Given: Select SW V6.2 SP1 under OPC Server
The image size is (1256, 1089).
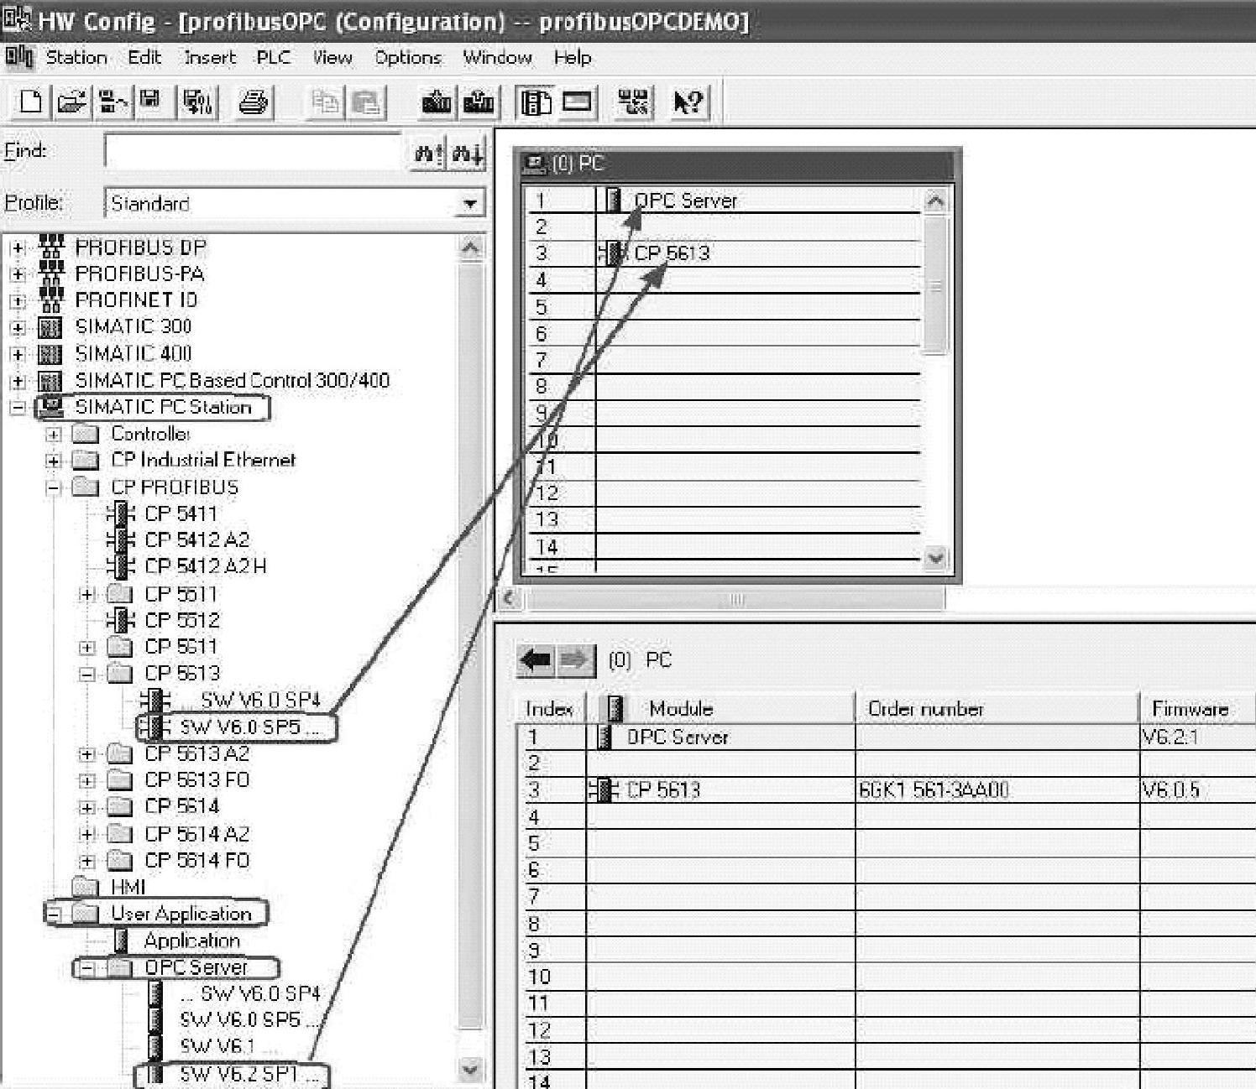Looking at the screenshot, I should click(249, 1074).
